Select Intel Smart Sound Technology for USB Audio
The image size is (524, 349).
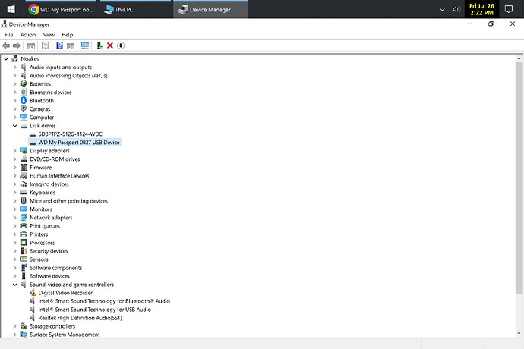pyautogui.click(x=95, y=310)
